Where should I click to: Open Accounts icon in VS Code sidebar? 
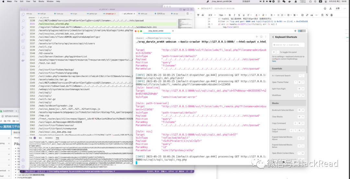pyautogui.click(x=23, y=160)
